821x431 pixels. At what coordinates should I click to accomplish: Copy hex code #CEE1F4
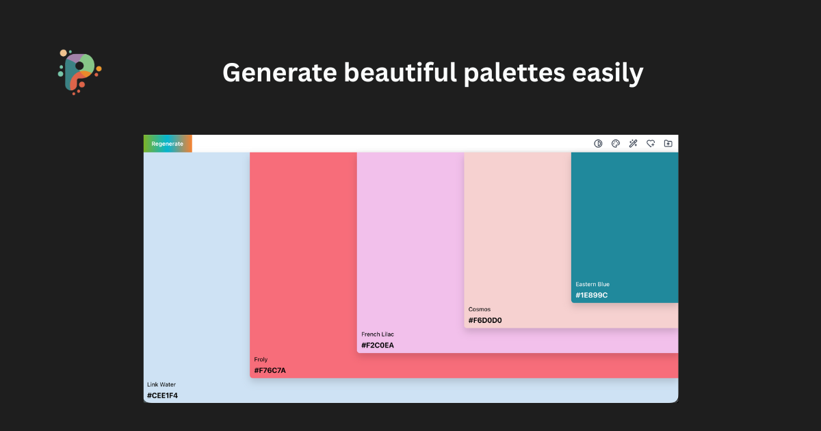click(162, 395)
